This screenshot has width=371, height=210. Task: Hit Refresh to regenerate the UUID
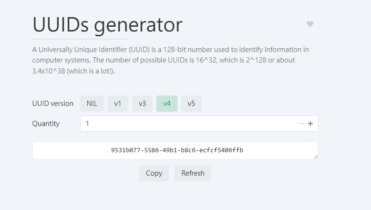click(x=193, y=173)
